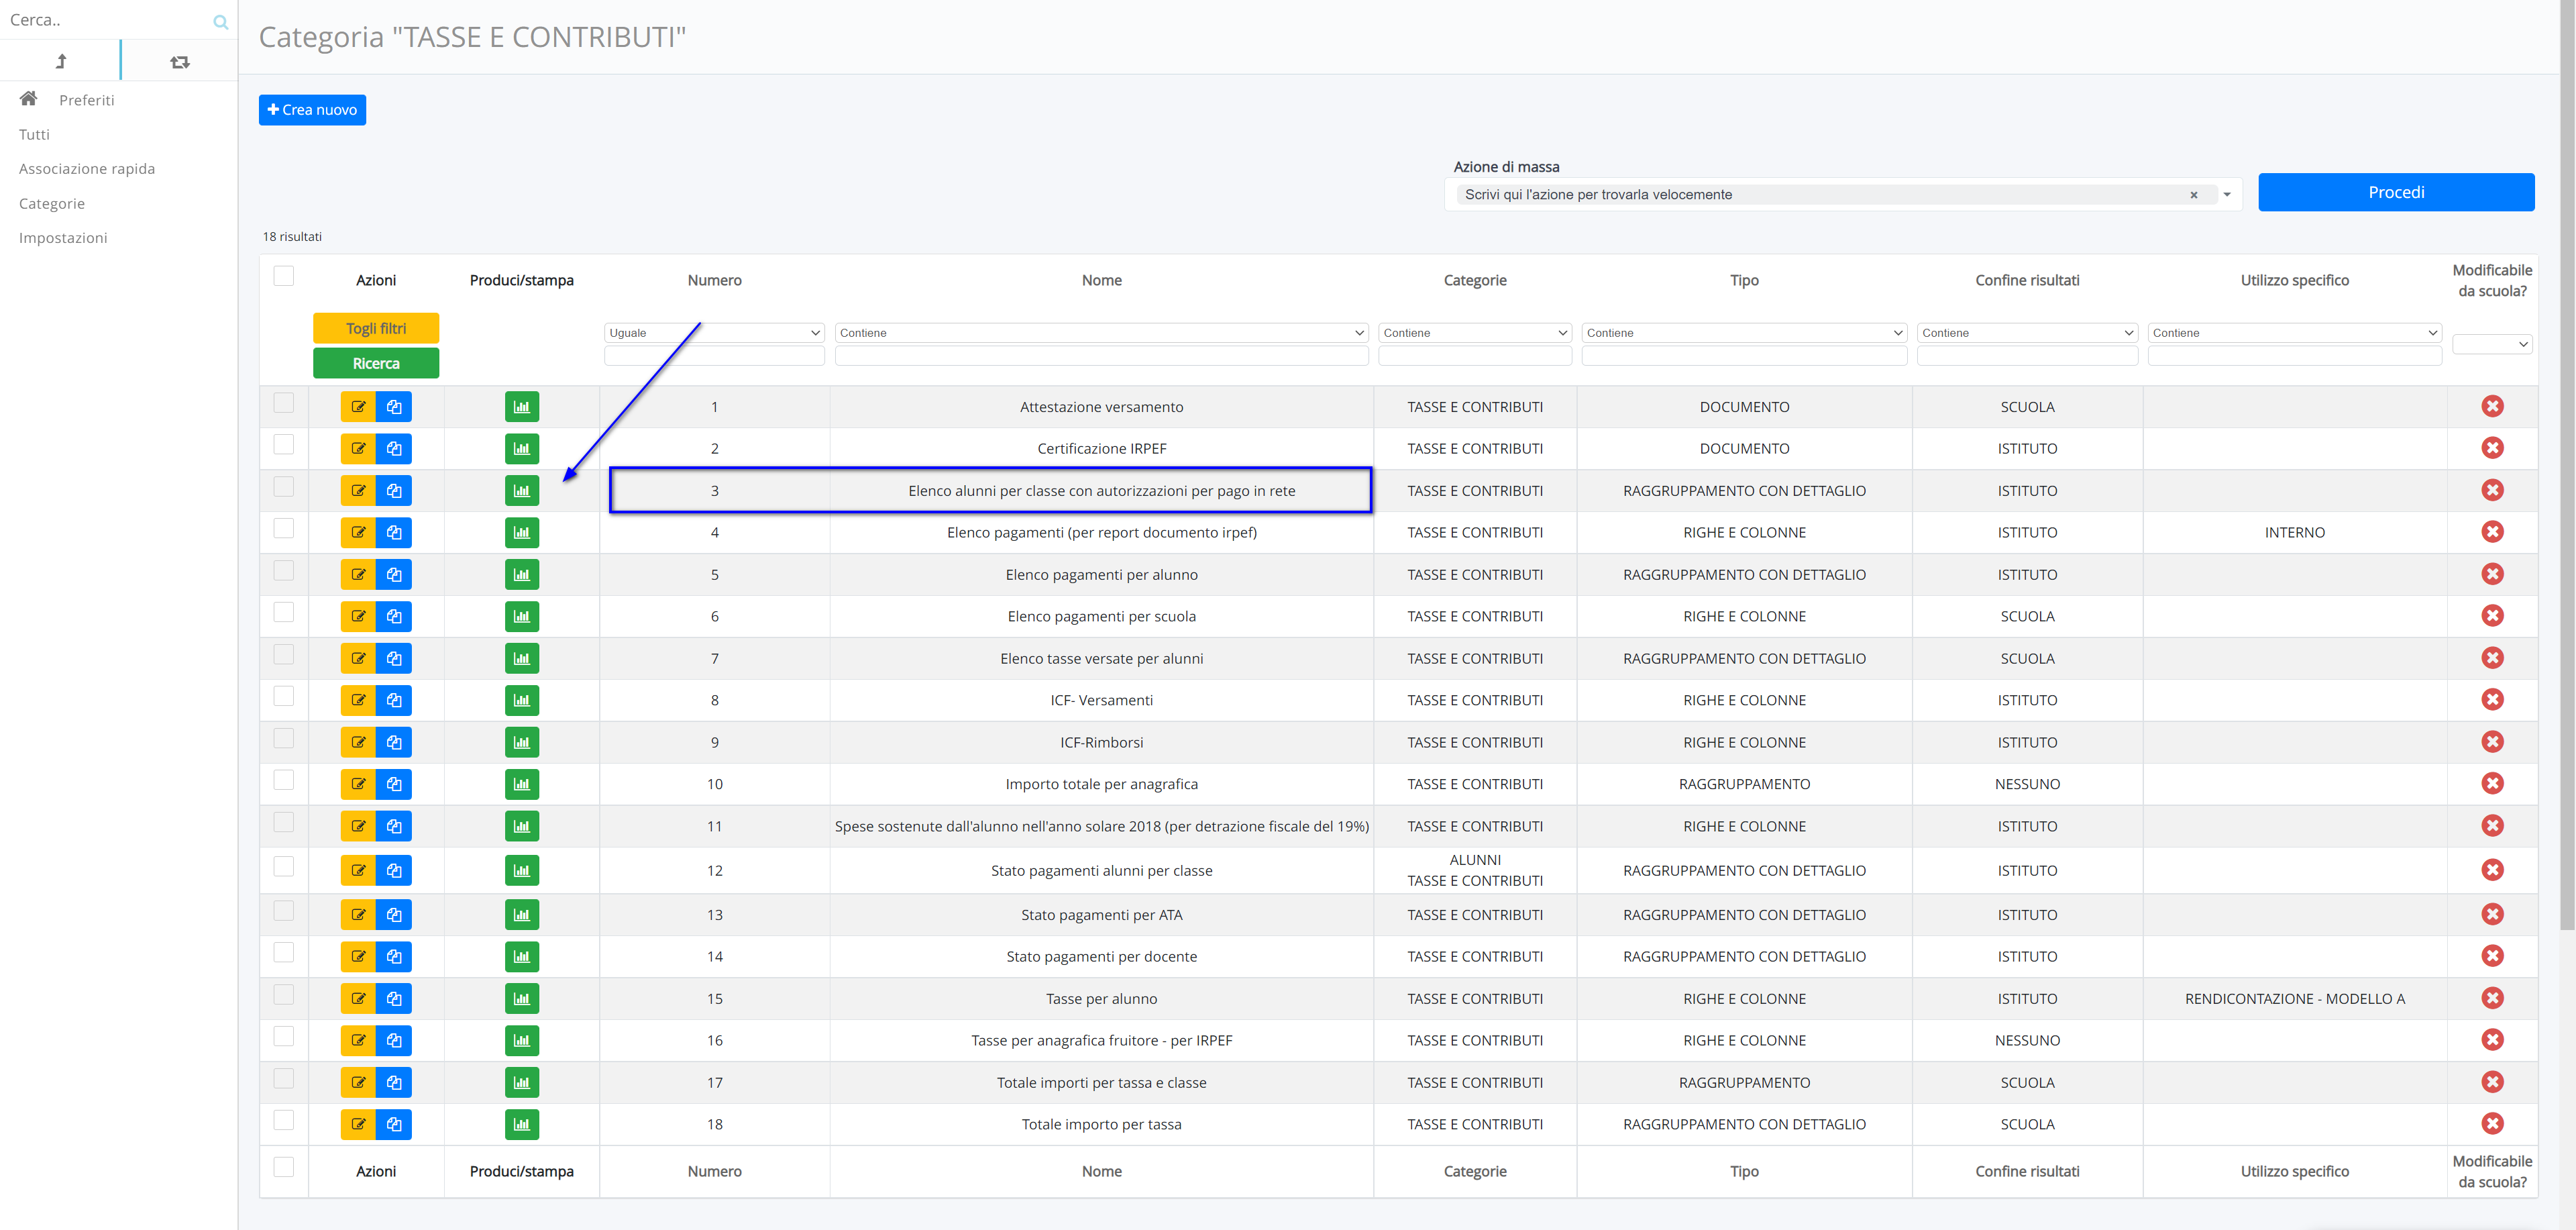The image size is (2576, 1230).
Task: Click the search magnifier icon
Action: point(220,22)
